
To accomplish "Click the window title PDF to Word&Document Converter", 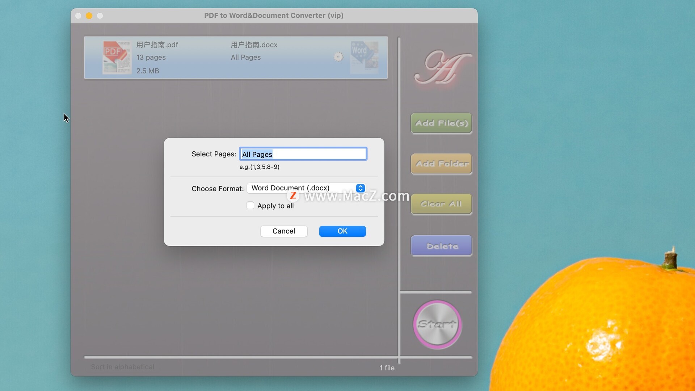I will pos(274,16).
